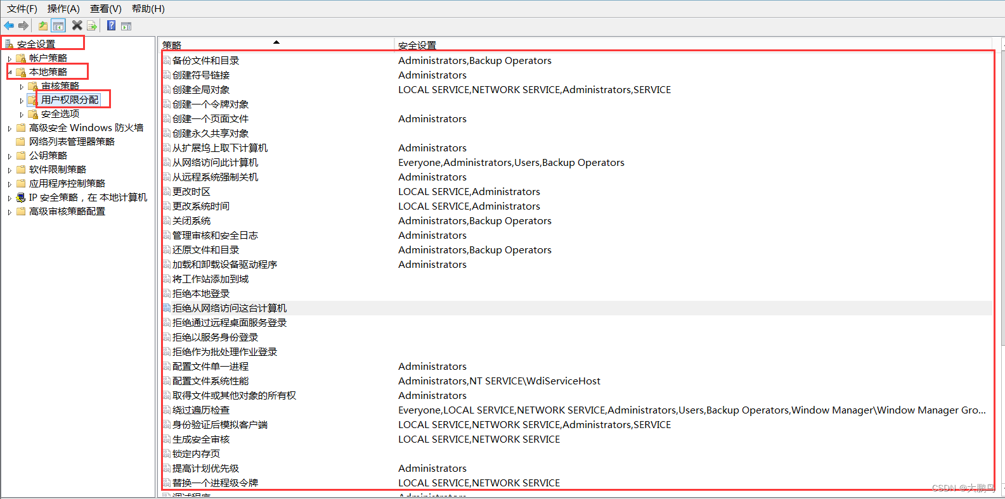The image size is (1005, 499).
Task: Click the show/hide action pane icon
Action: point(126,25)
